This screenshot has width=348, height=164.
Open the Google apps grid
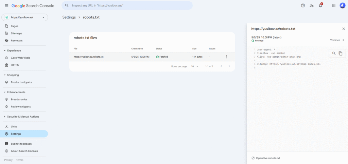click(x=334, y=5)
